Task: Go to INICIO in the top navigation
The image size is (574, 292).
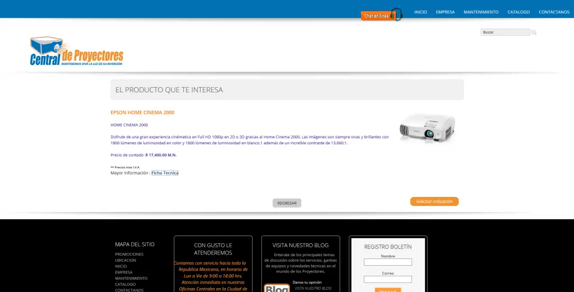Action: [x=420, y=12]
